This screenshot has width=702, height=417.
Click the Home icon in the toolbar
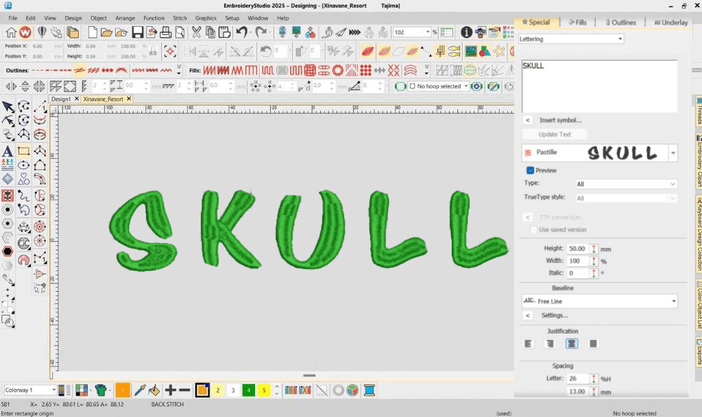point(11,32)
